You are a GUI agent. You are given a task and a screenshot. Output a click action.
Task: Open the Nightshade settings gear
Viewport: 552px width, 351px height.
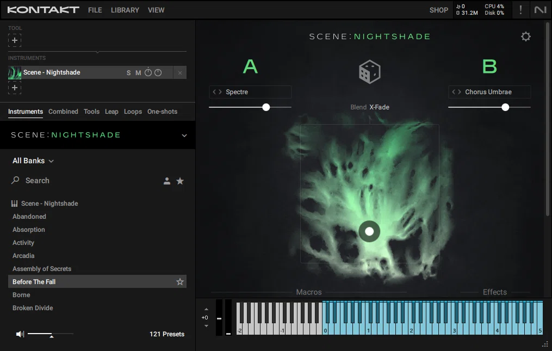point(525,36)
